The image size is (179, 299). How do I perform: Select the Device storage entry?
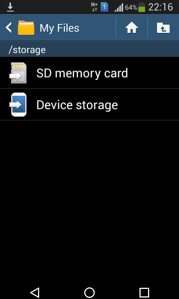tap(89, 105)
